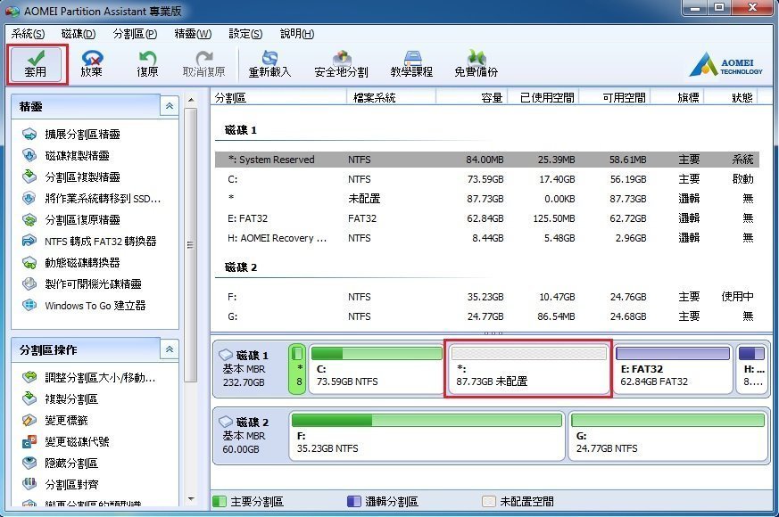This screenshot has width=779, height=517.
Task: Sort by 分割區 column header
Action: [278, 97]
